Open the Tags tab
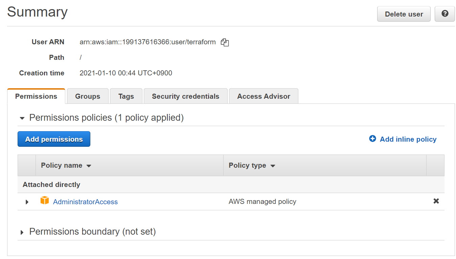456x259 pixels. pos(126,96)
